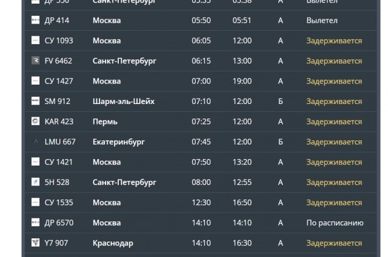Click the airline logo beside 5H 528
This screenshot has width=388, height=257.
click(35, 182)
